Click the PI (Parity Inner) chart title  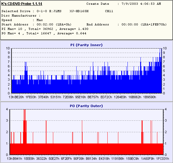86,45
